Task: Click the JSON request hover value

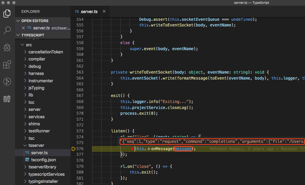Action: click(212, 141)
